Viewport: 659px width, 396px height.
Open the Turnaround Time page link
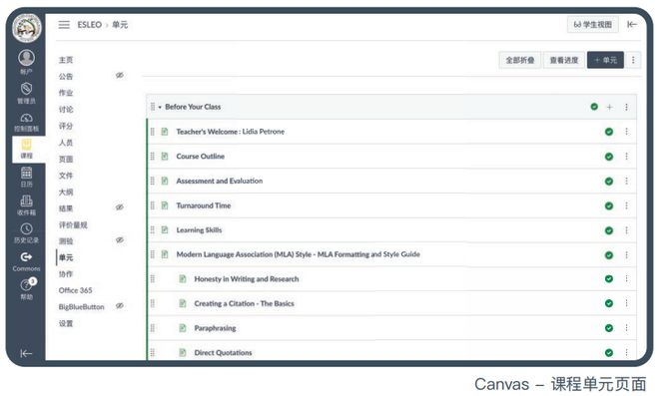click(x=204, y=205)
